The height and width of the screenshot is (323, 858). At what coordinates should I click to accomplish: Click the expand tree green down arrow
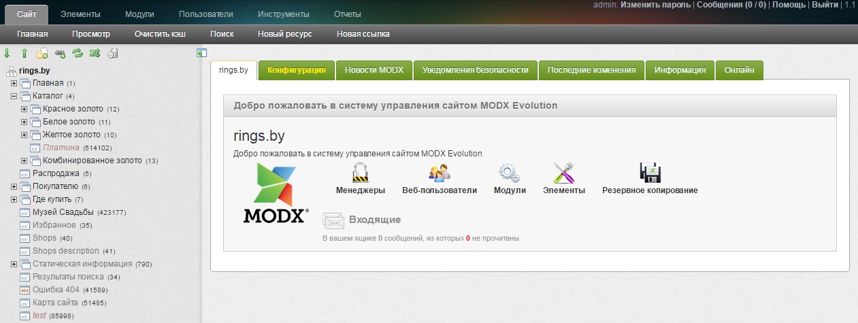click(x=7, y=53)
